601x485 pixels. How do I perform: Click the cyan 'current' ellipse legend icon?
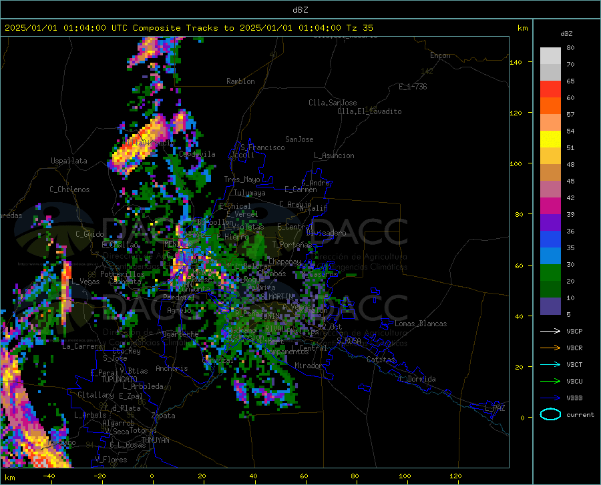[550, 414]
